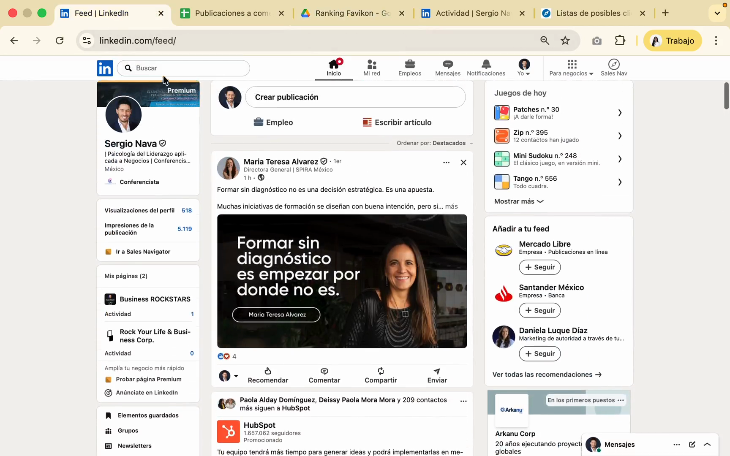Viewport: 730px width, 456px height.
Task: Switch to Publicaciones a comentar spreadsheet tab
Action: (x=232, y=13)
